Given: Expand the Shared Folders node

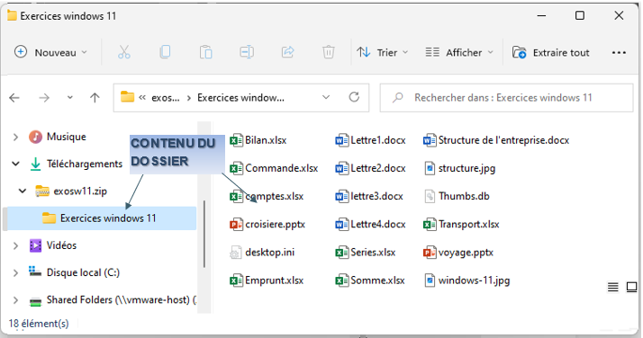Looking at the screenshot, I should (x=15, y=300).
